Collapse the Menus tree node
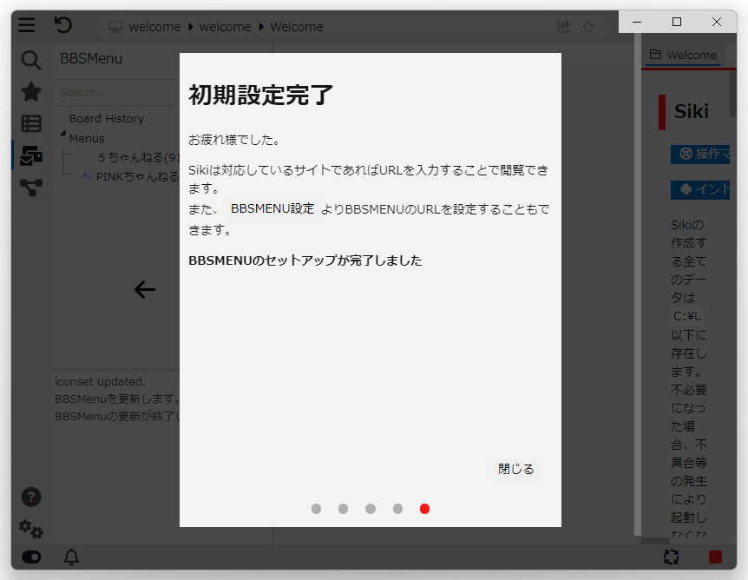The height and width of the screenshot is (580, 748). click(x=63, y=134)
